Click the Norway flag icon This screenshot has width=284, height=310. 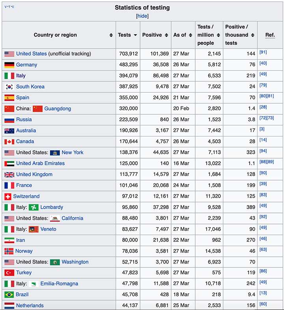pyautogui.click(x=9, y=251)
